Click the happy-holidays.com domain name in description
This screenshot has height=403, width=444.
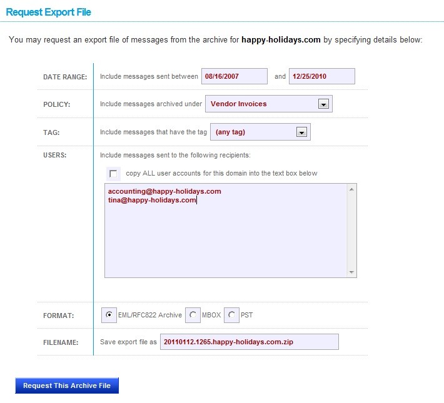[281, 39]
